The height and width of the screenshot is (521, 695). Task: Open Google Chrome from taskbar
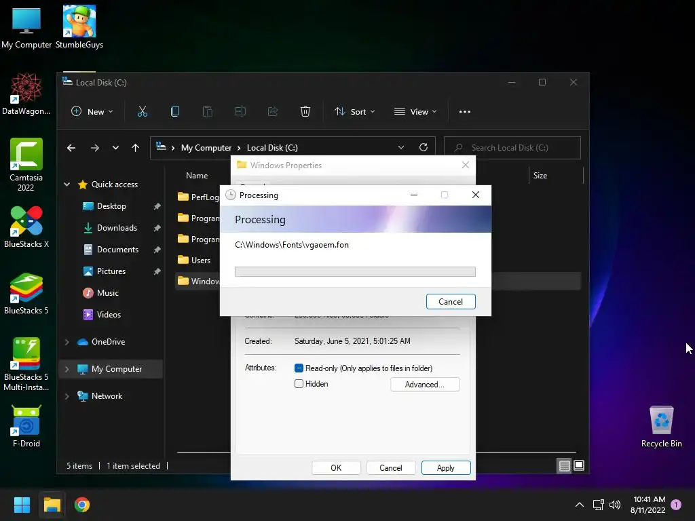click(x=82, y=505)
